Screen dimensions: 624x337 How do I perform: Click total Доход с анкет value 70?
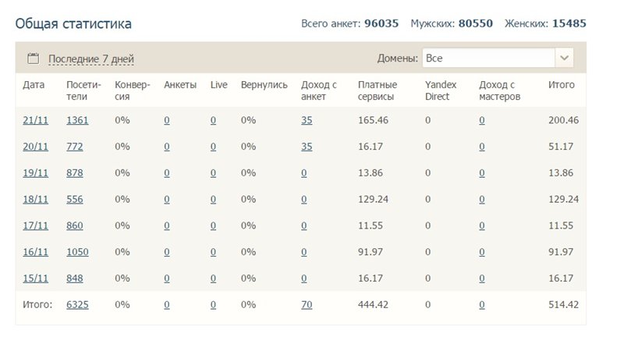click(307, 305)
